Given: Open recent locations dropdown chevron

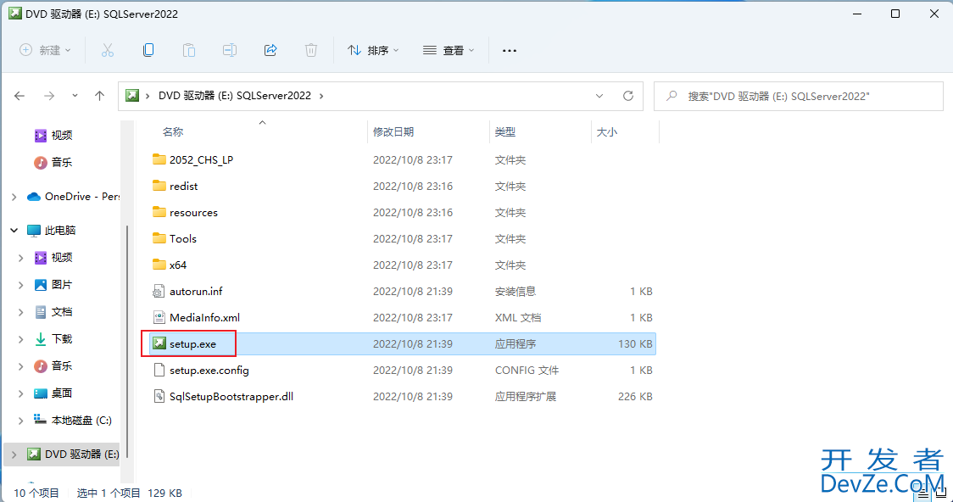Looking at the screenshot, I should (x=75, y=96).
